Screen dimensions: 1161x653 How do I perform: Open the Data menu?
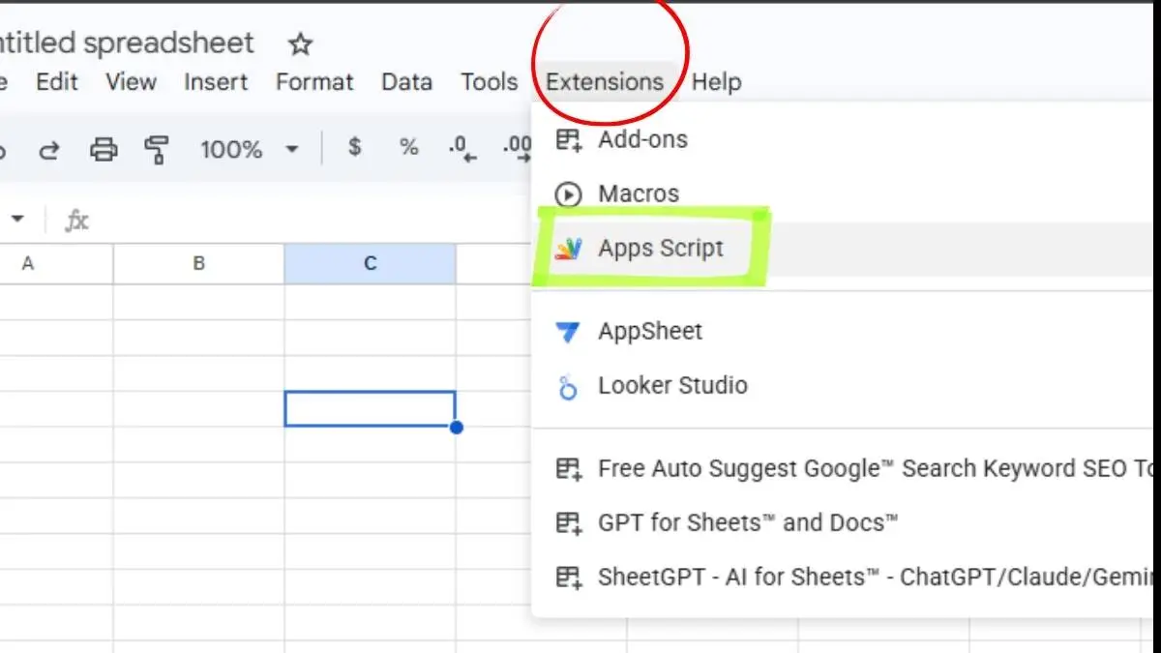click(406, 82)
